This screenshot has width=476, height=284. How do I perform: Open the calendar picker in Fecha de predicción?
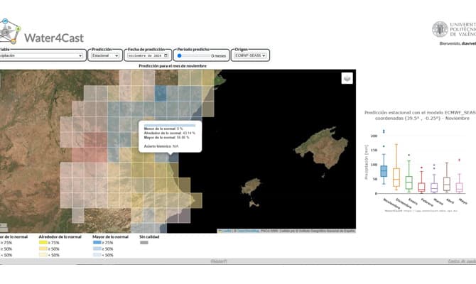[166, 55]
